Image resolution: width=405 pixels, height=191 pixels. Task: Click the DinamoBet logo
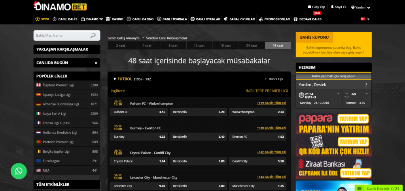[60, 6]
